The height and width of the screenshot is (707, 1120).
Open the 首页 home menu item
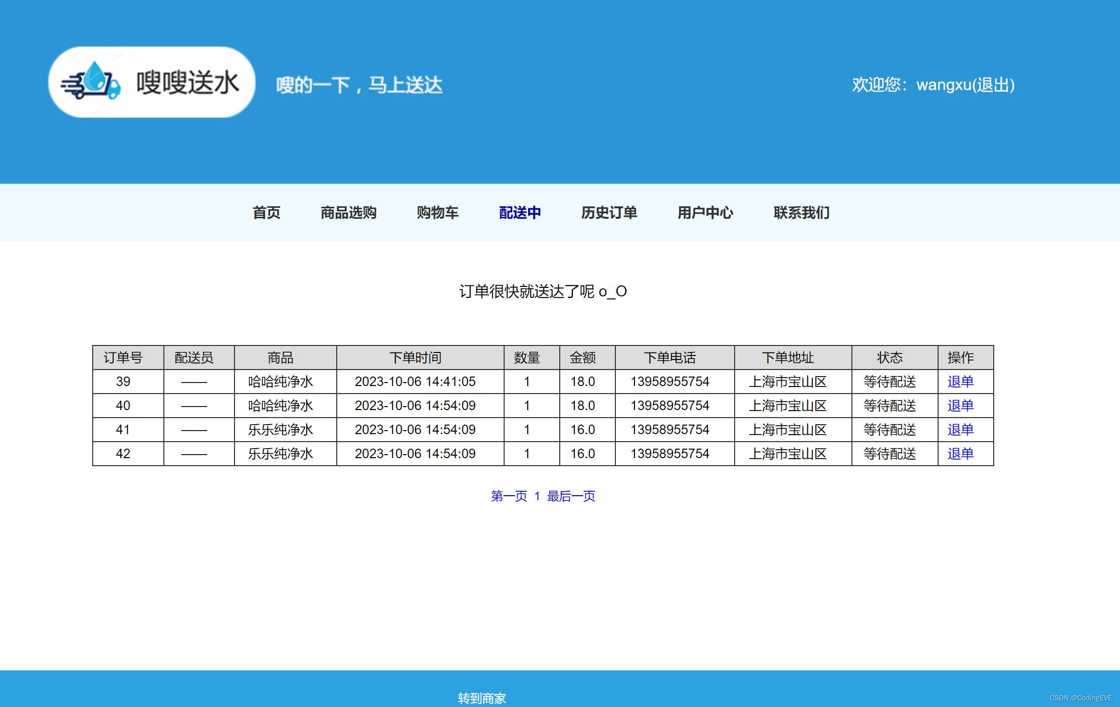coord(266,213)
